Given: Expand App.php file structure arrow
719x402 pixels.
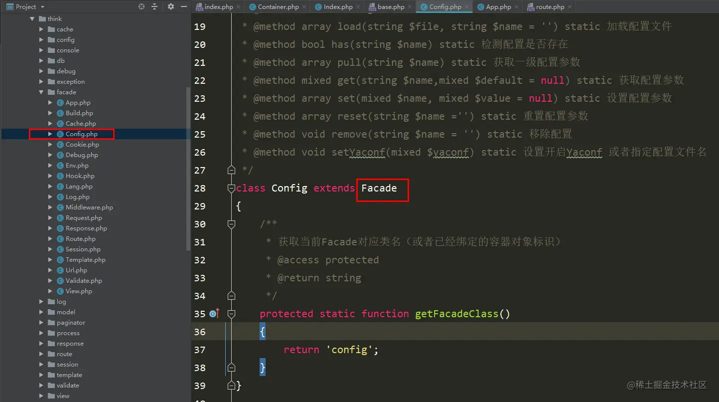Looking at the screenshot, I should pyautogui.click(x=50, y=103).
